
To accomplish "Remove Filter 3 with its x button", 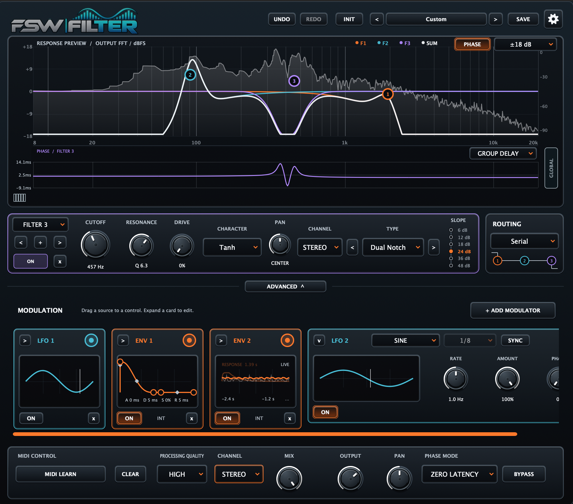I will click(x=60, y=262).
